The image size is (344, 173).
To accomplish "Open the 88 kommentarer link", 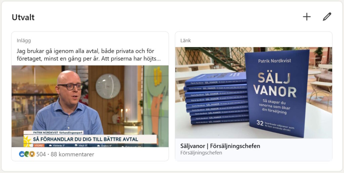I will pos(73,155).
